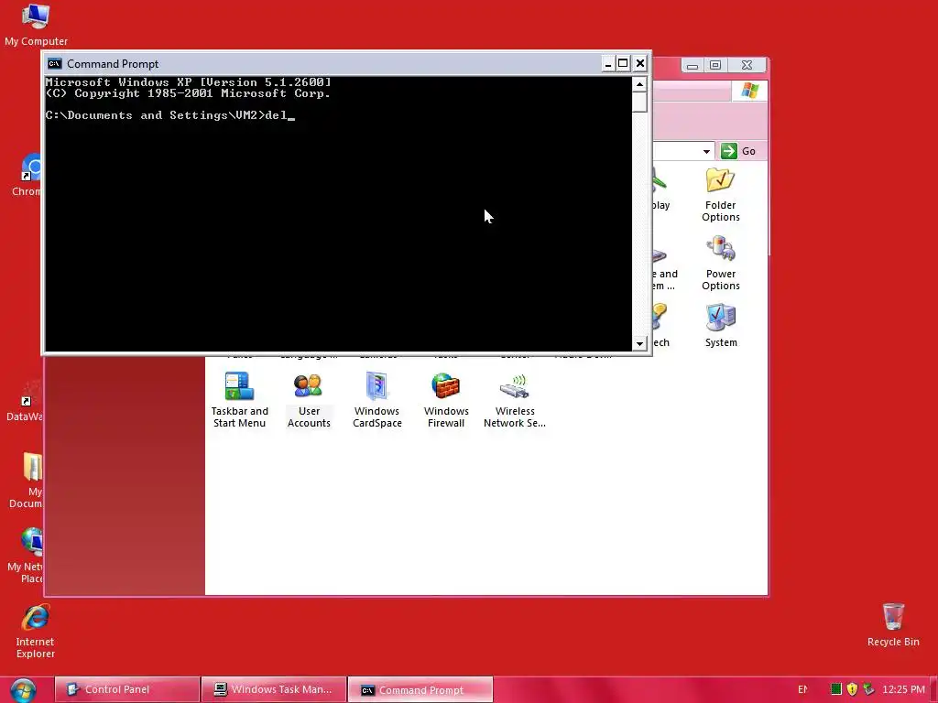This screenshot has height=703, width=938.
Task: Maximize the Command Prompt window
Action: coord(623,63)
